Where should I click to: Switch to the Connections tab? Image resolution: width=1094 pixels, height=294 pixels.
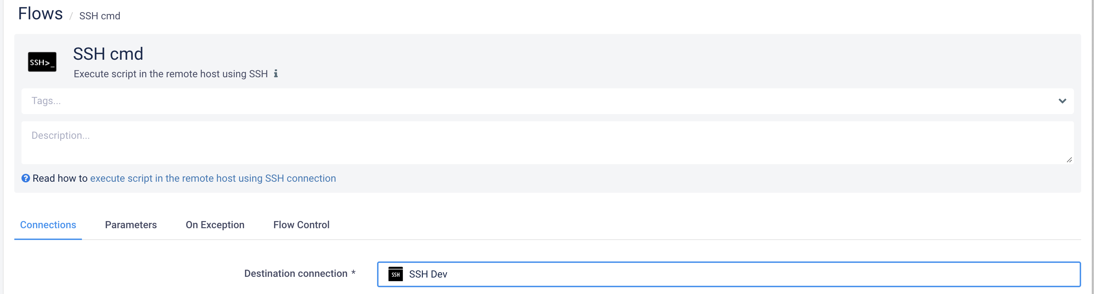[48, 225]
